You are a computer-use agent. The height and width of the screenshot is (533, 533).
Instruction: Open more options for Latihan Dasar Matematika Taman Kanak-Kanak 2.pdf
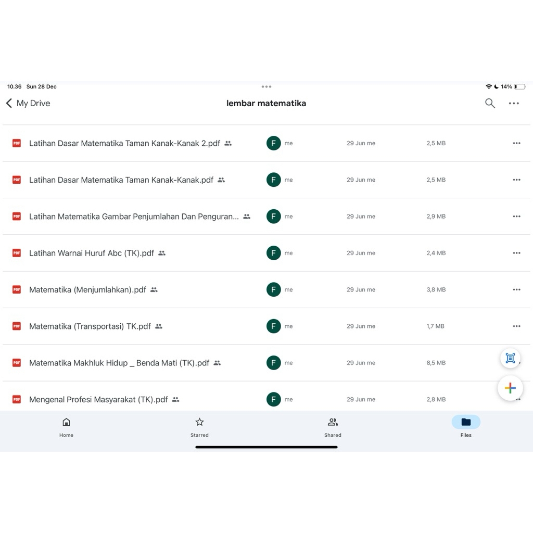tap(516, 143)
